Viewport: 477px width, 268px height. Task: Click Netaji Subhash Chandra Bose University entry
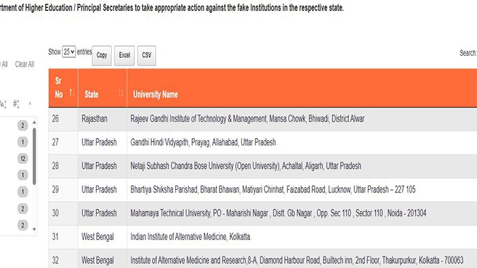tap(246, 166)
